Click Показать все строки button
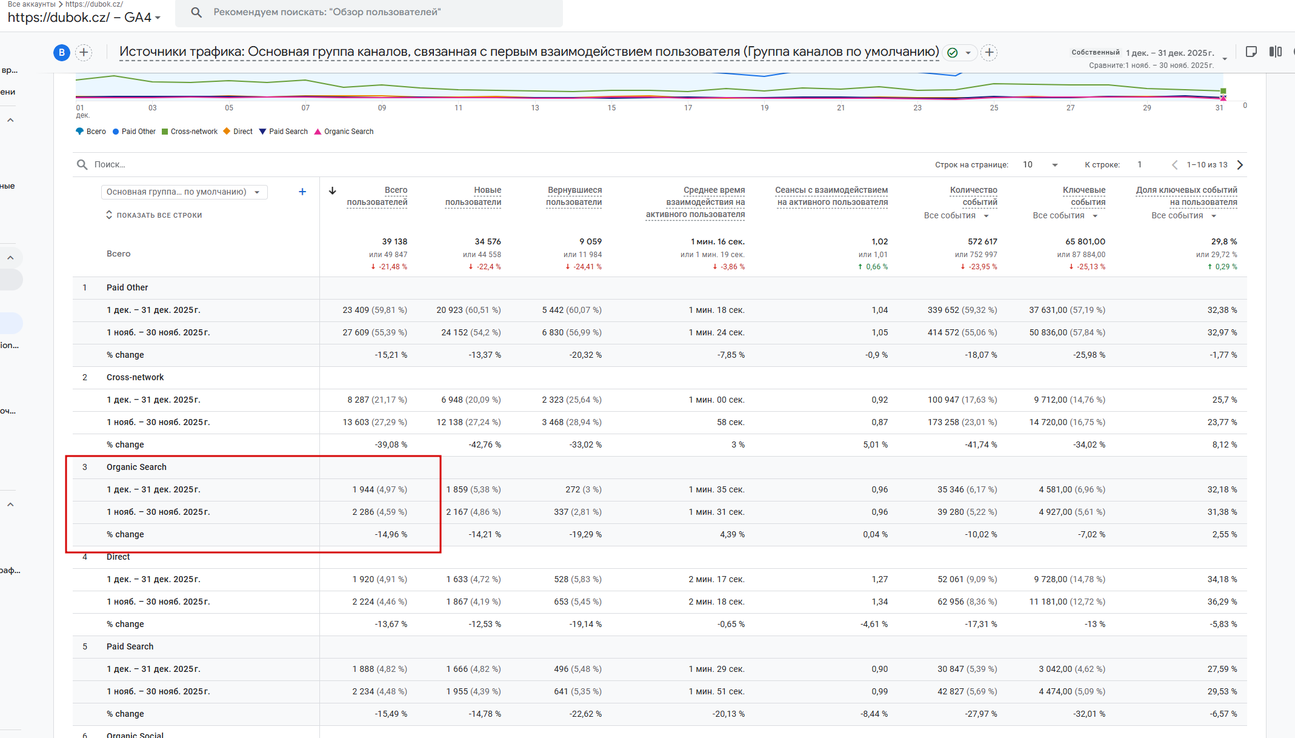 [154, 215]
